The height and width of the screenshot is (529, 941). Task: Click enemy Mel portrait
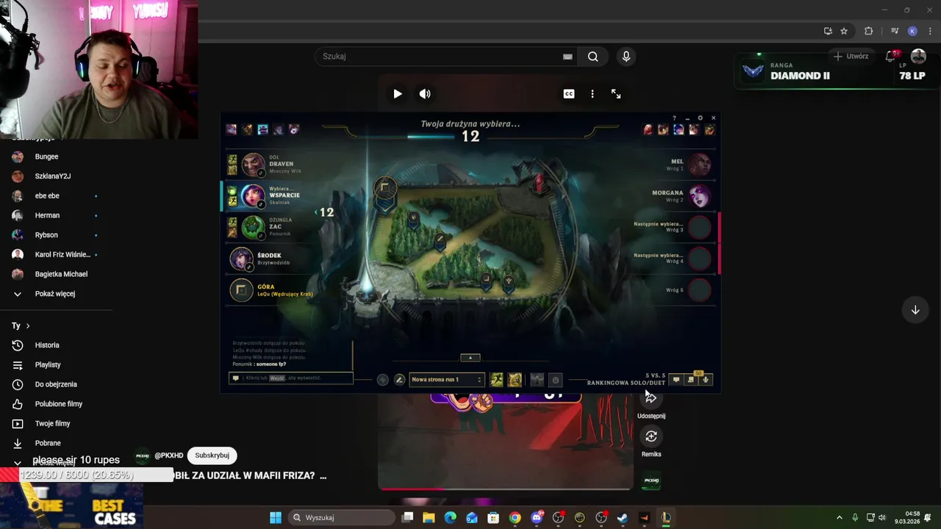click(699, 165)
